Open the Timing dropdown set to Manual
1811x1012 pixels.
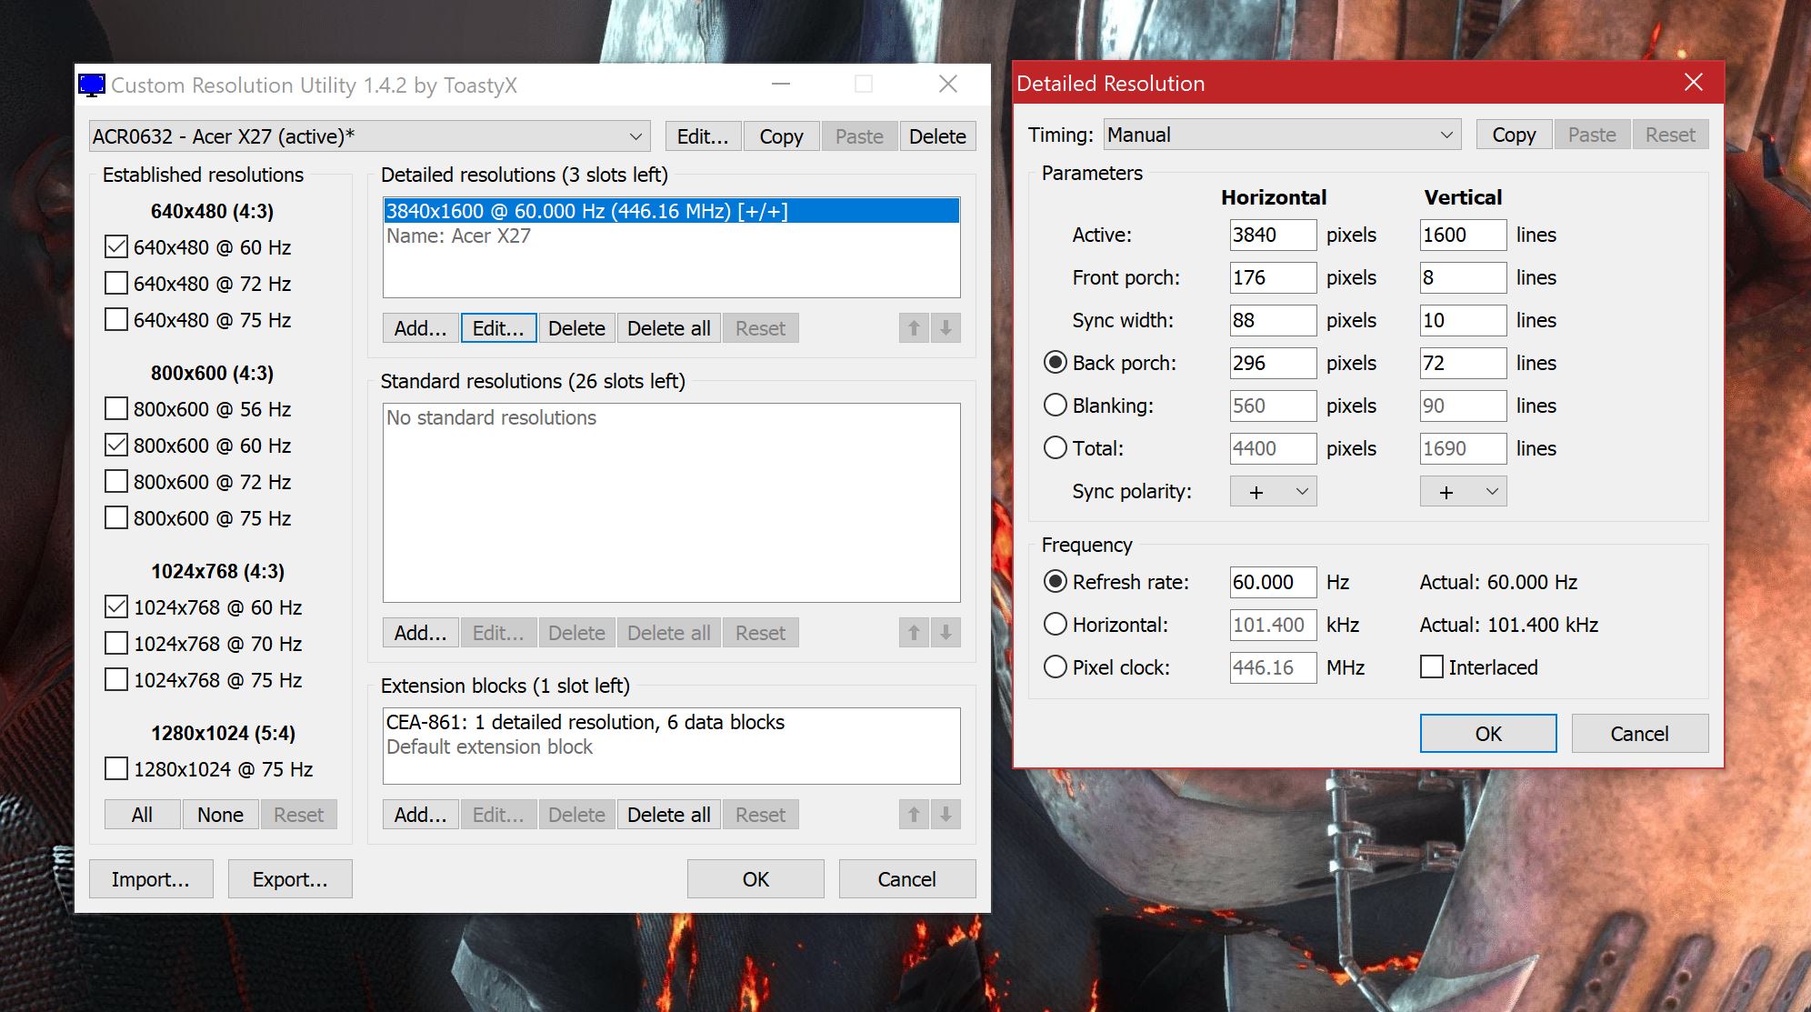1282,135
